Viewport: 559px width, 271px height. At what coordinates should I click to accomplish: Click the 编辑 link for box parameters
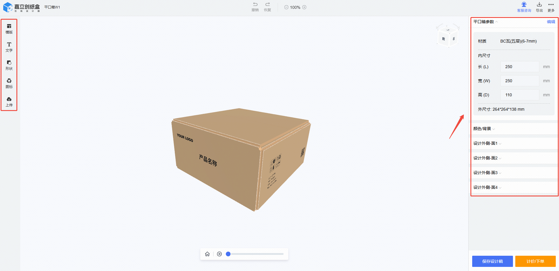pos(551,22)
